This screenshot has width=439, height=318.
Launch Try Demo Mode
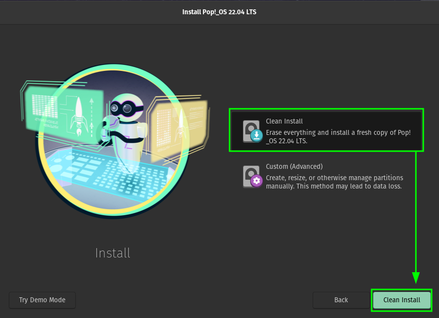42,300
